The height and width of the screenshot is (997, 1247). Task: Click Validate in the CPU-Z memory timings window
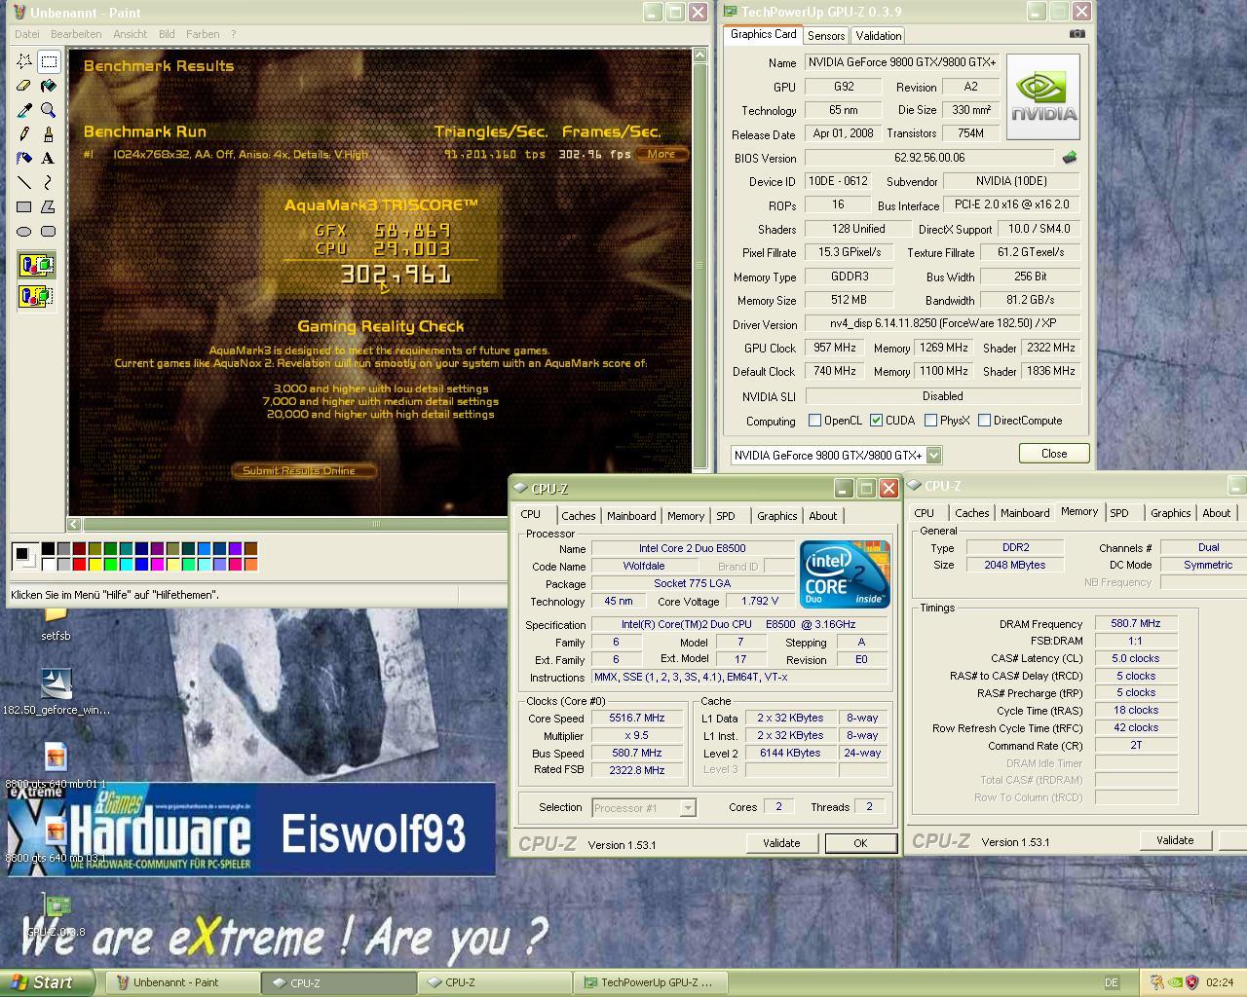pos(1175,840)
